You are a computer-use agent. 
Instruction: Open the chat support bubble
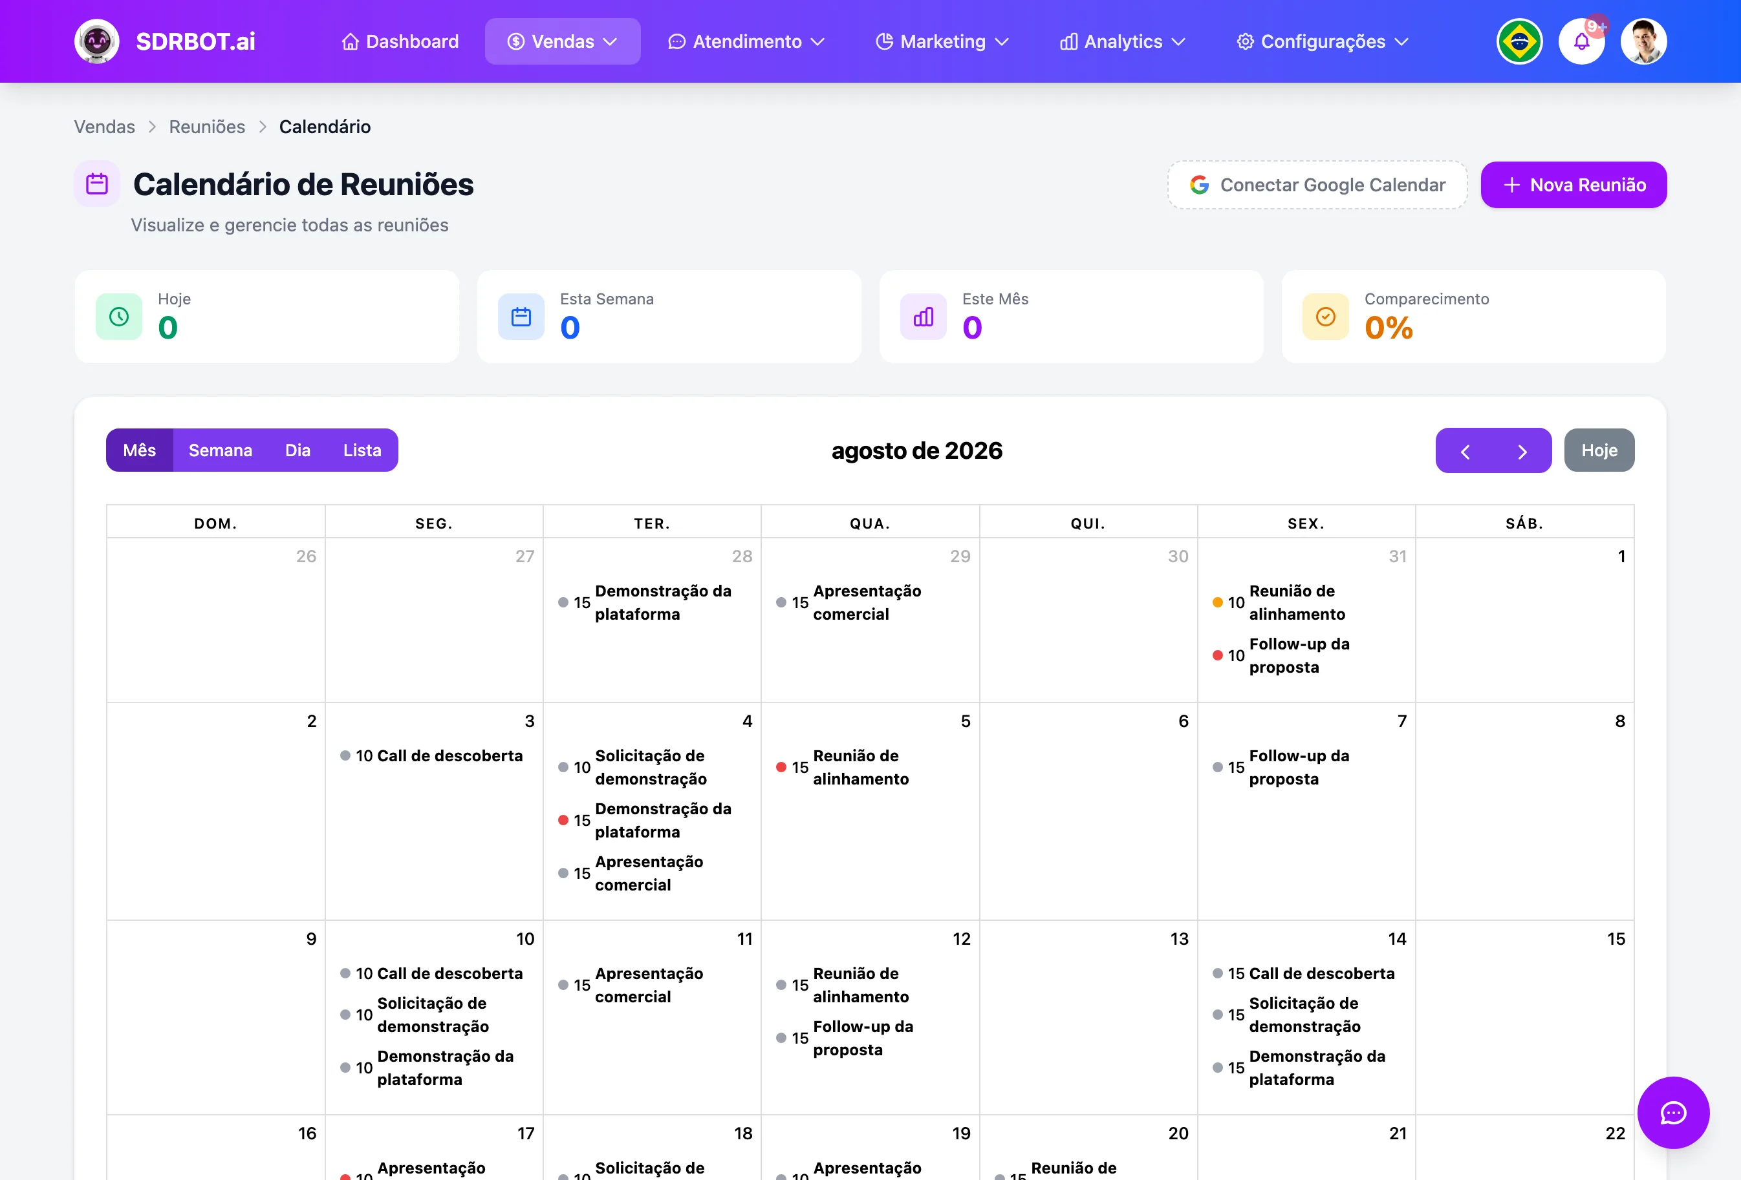coord(1673,1113)
